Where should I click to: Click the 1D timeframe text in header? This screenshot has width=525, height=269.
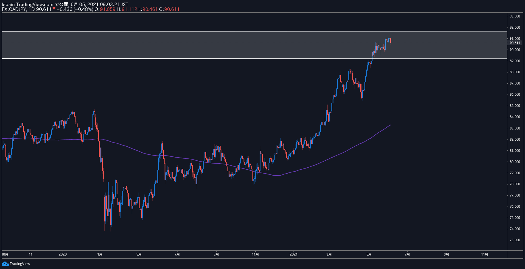click(x=32, y=9)
